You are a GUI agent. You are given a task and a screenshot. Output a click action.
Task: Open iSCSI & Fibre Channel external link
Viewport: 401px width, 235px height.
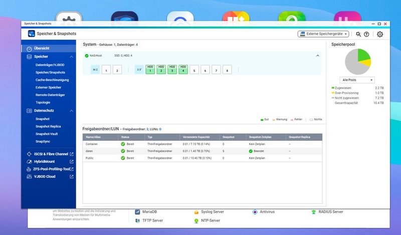click(x=71, y=154)
